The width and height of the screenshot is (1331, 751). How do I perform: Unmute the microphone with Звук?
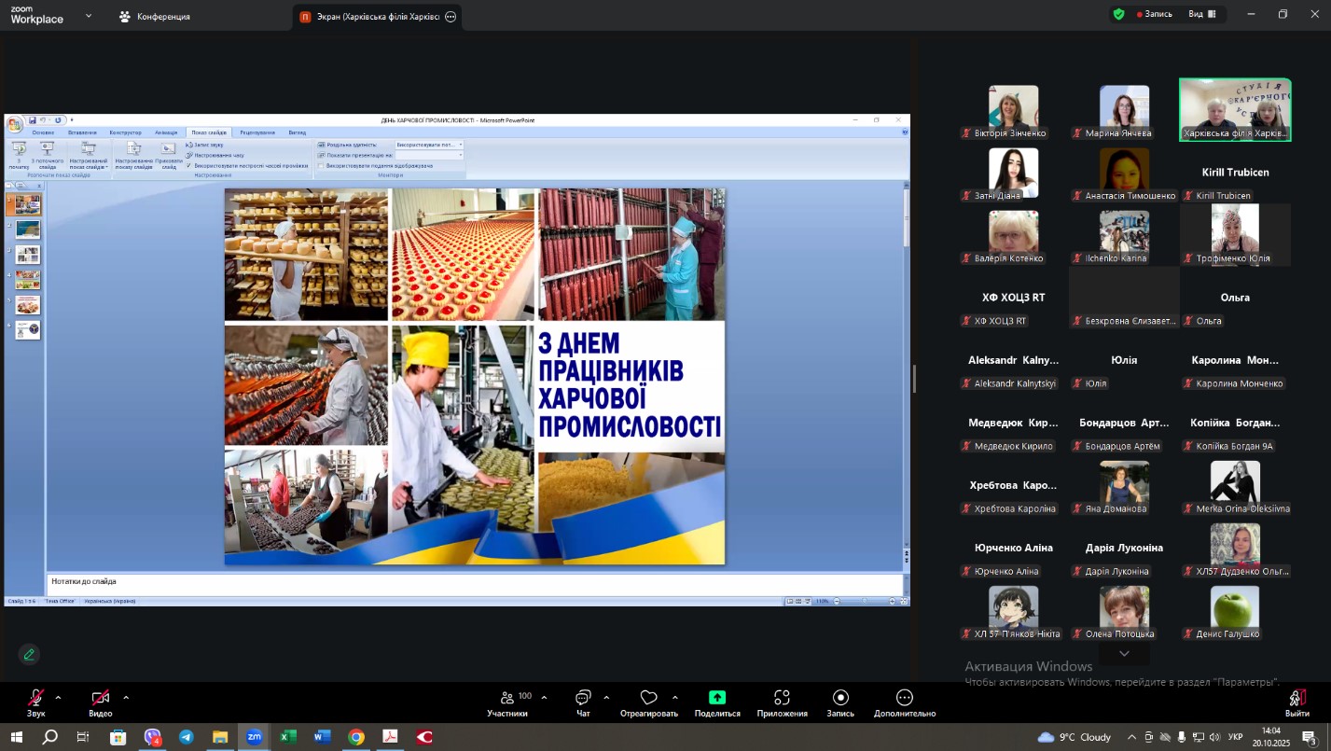[35, 699]
